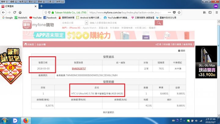Open the green chat tray icon

coord(188,121)
